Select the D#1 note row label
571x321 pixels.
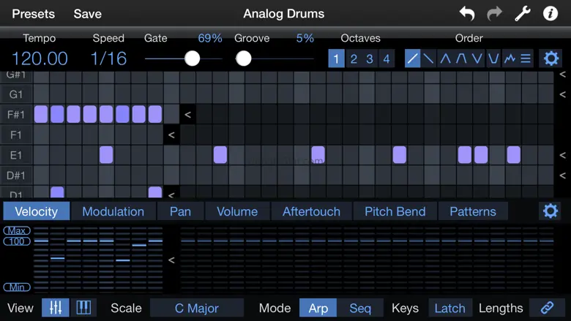(16, 175)
